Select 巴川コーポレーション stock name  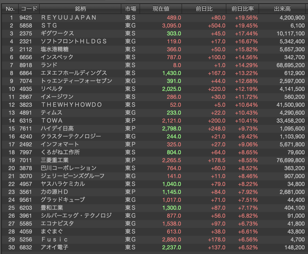[69, 168]
